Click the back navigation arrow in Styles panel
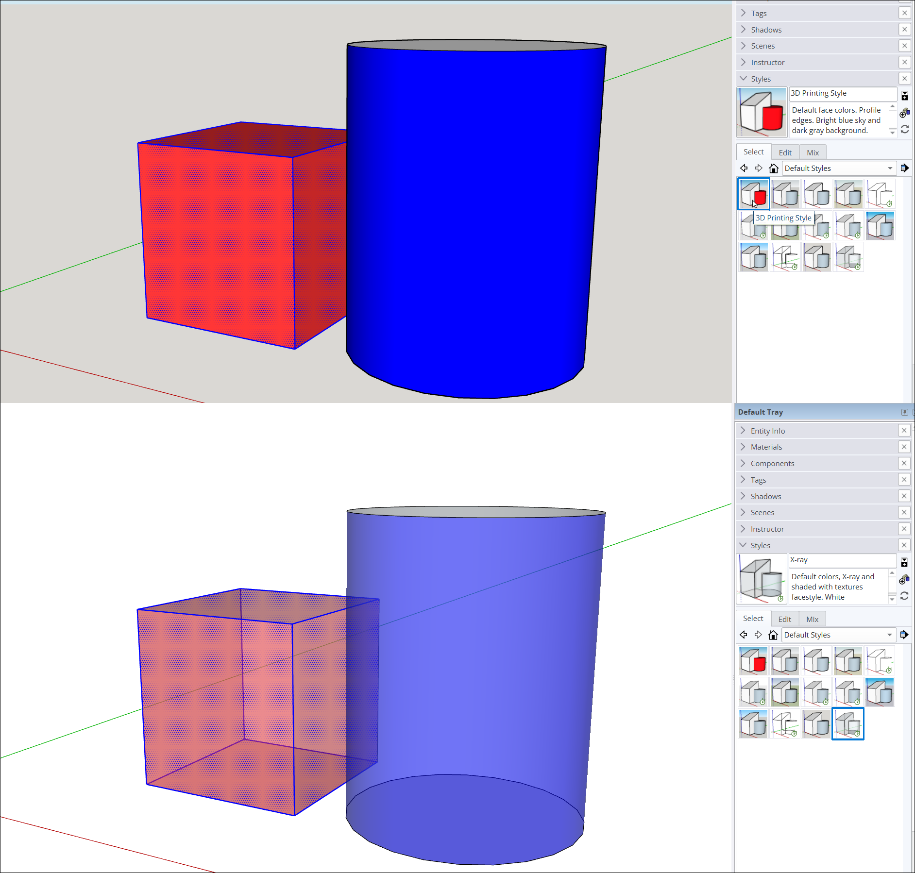The image size is (915, 873). coord(744,168)
